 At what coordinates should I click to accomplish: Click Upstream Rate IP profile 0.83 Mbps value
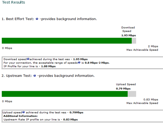point(70,120)
